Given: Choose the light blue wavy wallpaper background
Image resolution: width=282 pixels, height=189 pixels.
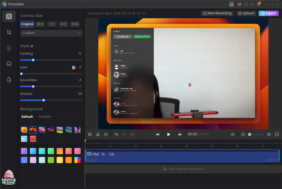Looking at the screenshot, I should pos(24,139).
